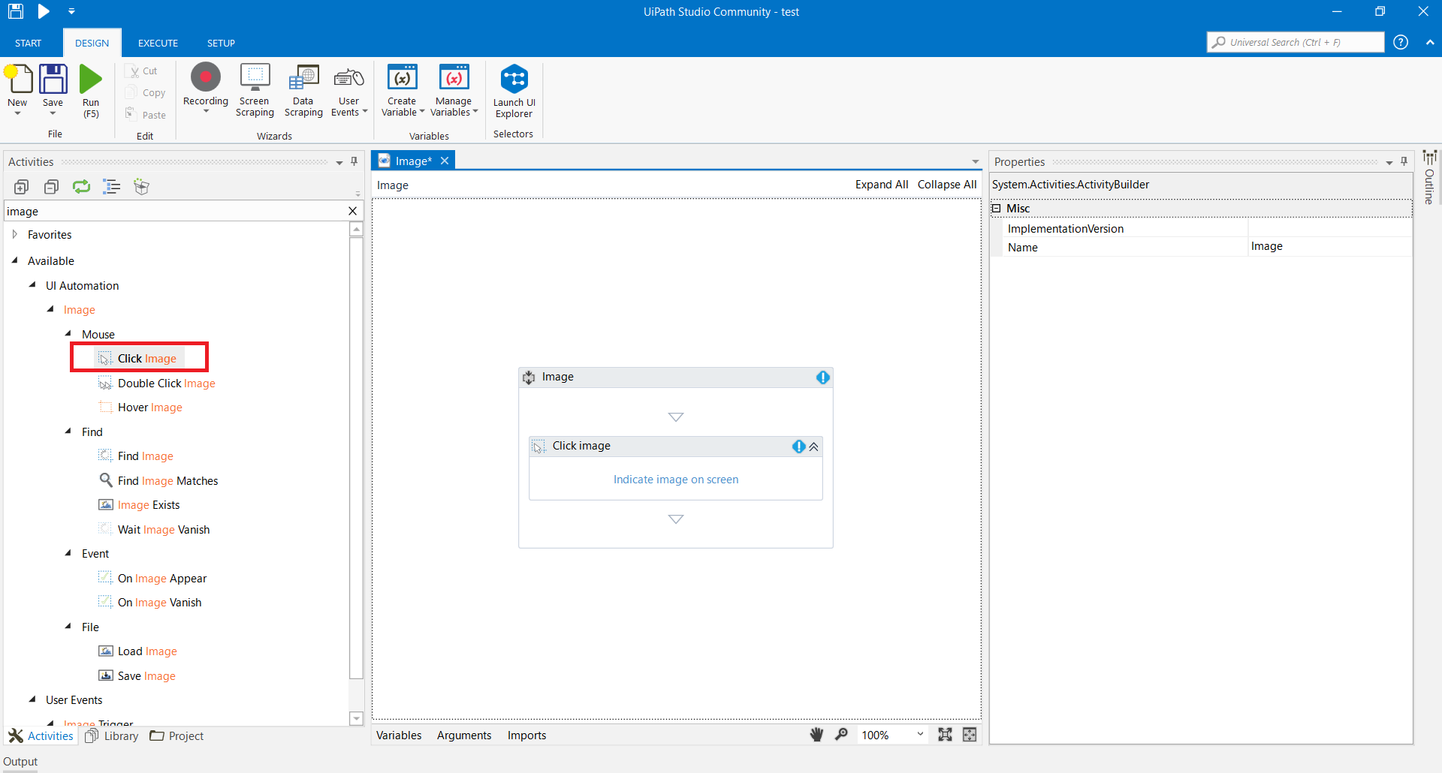Viewport: 1442px width, 773px height.
Task: Start the Screen Scraping wizard
Action: (255, 89)
